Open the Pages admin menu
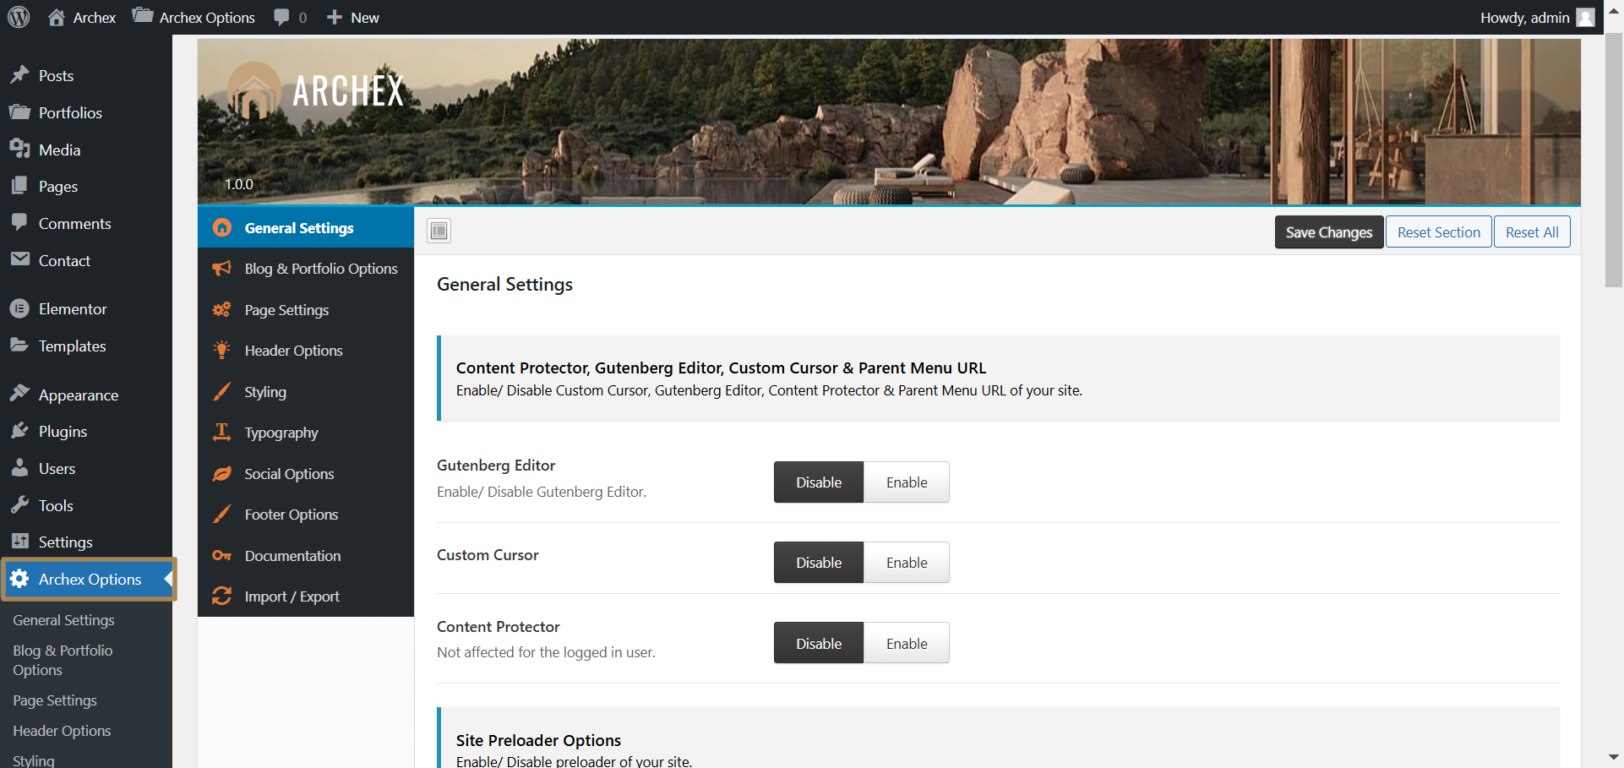 click(86, 186)
